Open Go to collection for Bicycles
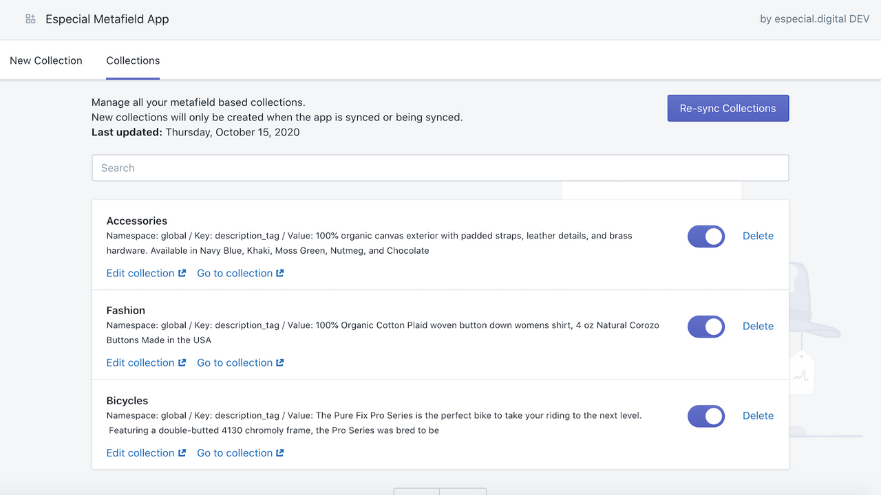Screen dimensions: 881x495 [x=234, y=452]
